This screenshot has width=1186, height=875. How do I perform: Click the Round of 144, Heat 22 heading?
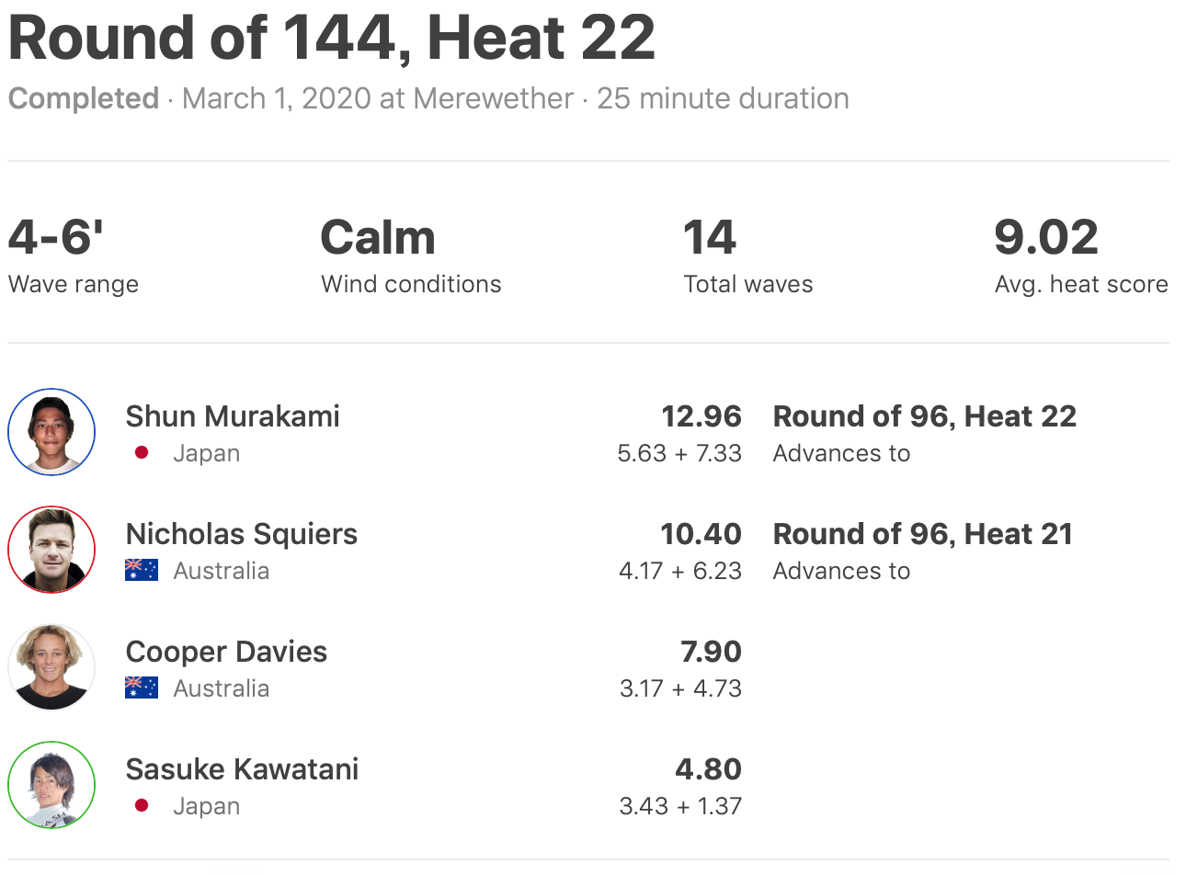coord(332,39)
